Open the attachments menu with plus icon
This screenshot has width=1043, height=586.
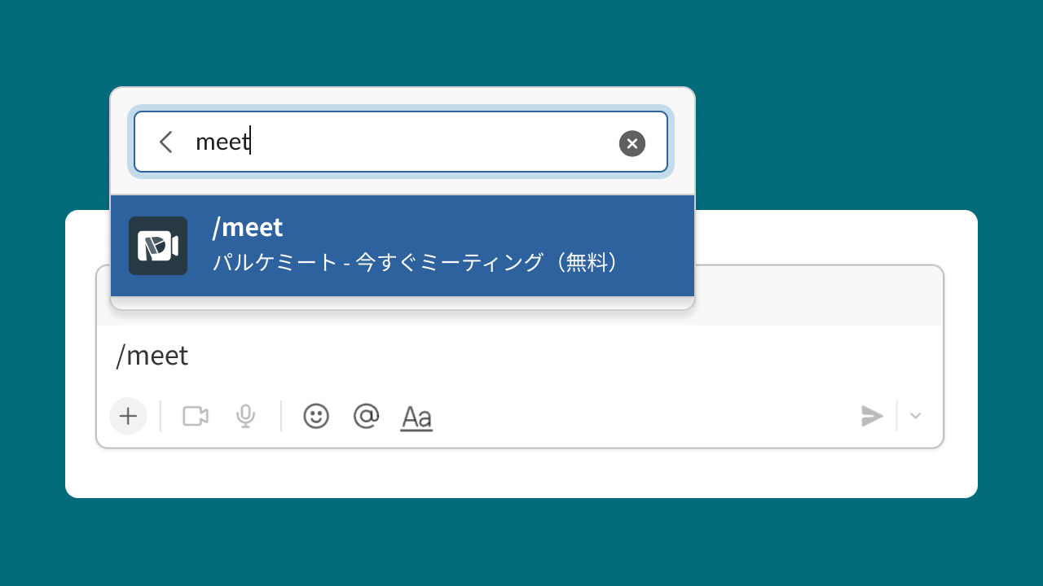128,416
